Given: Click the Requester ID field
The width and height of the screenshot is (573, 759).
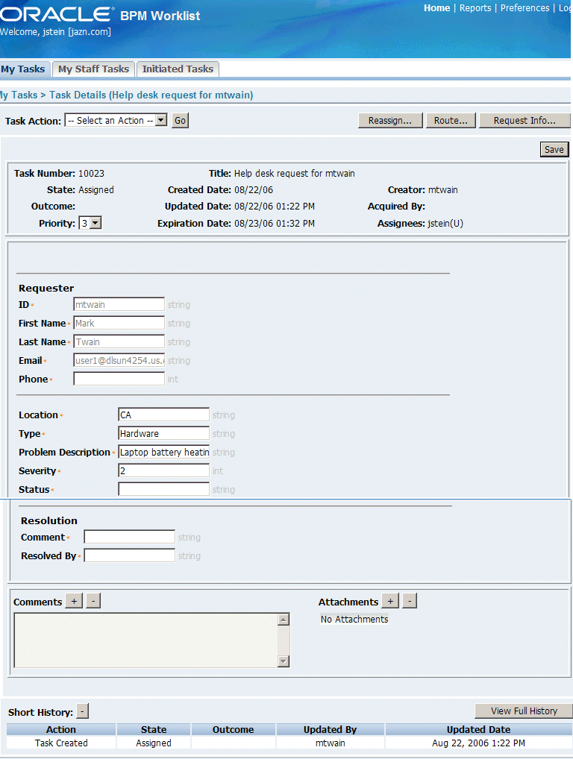Looking at the screenshot, I should click(x=119, y=304).
